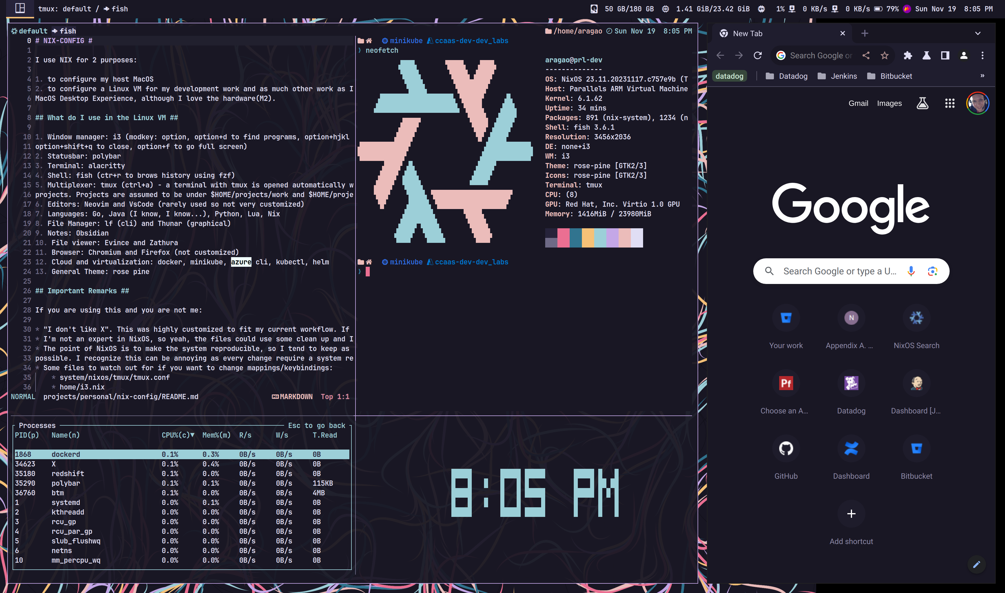1005x593 pixels.
Task: Reload the current page
Action: click(757, 56)
